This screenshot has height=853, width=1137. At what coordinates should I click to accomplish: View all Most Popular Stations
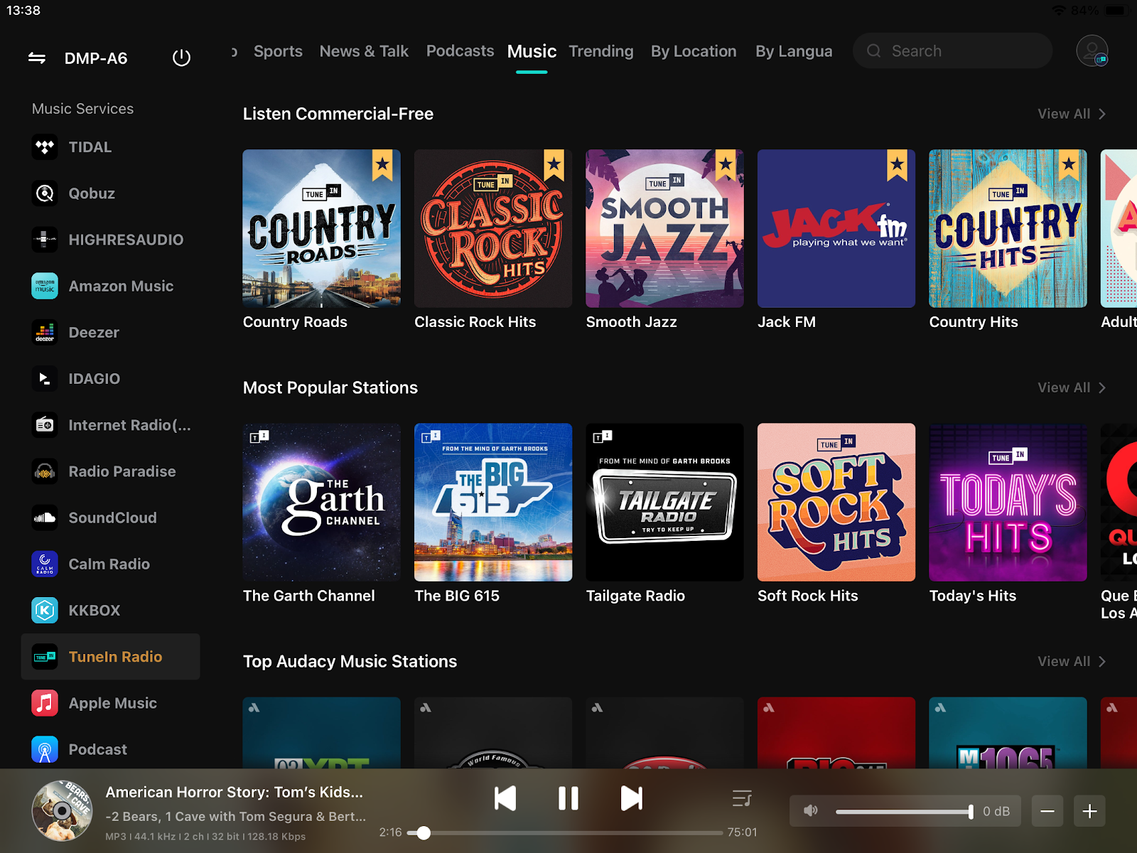coord(1072,387)
